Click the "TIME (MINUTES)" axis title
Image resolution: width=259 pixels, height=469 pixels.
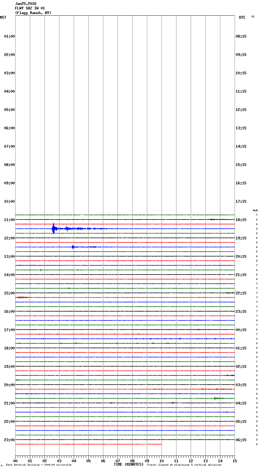(x=129, y=464)
